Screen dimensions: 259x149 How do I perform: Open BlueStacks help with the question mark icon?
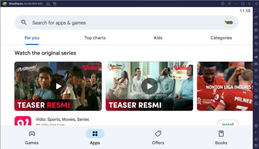pos(222,4)
